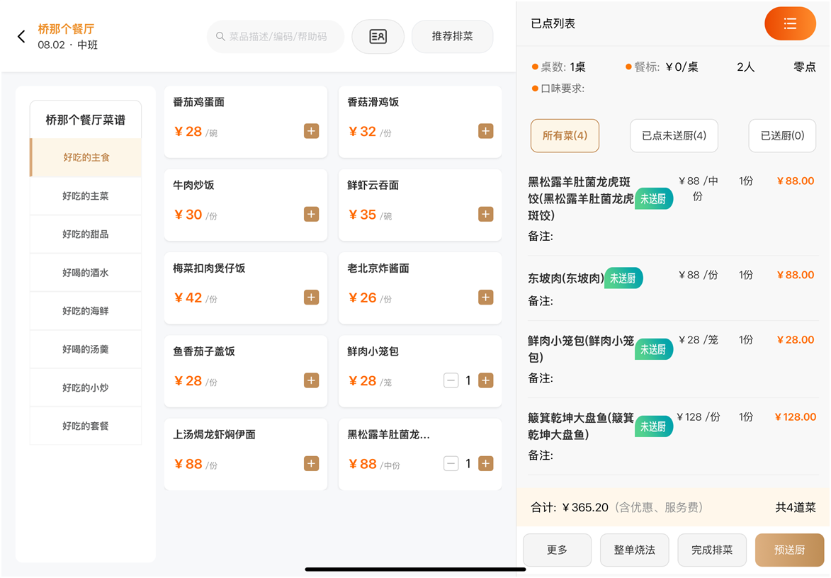Open the customer card icon button

tap(378, 37)
